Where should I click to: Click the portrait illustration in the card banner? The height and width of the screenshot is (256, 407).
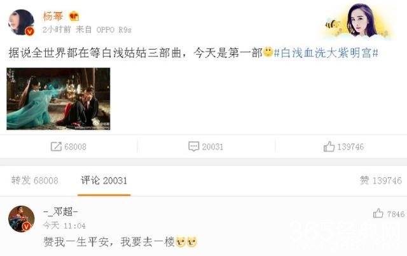pyautogui.click(x=362, y=21)
